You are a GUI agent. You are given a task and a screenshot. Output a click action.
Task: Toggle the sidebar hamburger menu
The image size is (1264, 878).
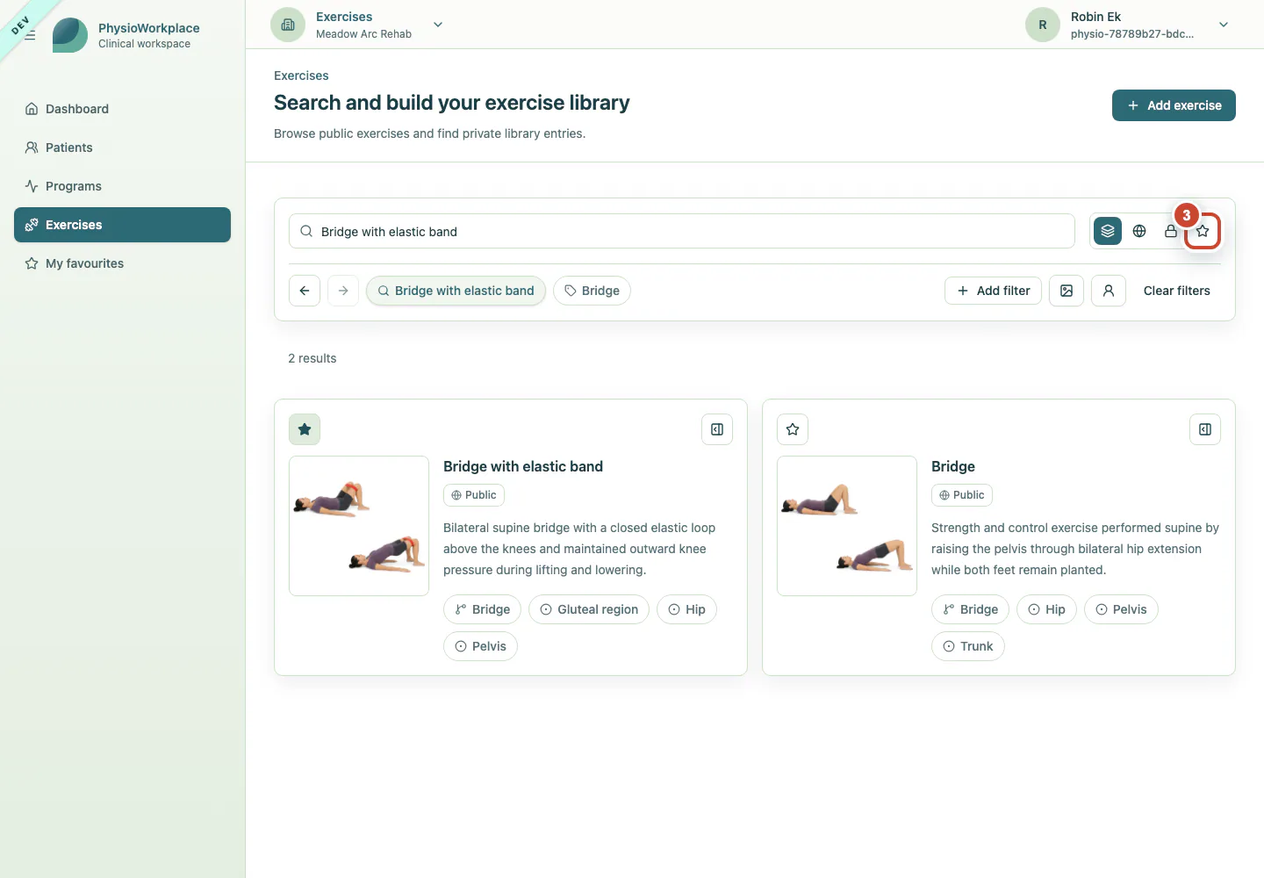click(x=30, y=35)
